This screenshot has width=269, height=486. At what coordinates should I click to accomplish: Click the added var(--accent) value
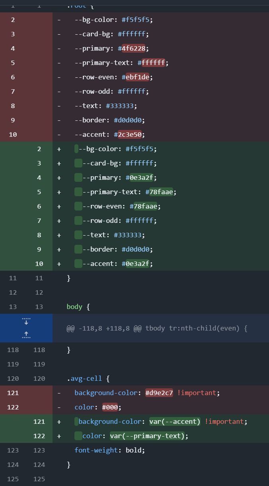coord(175,421)
